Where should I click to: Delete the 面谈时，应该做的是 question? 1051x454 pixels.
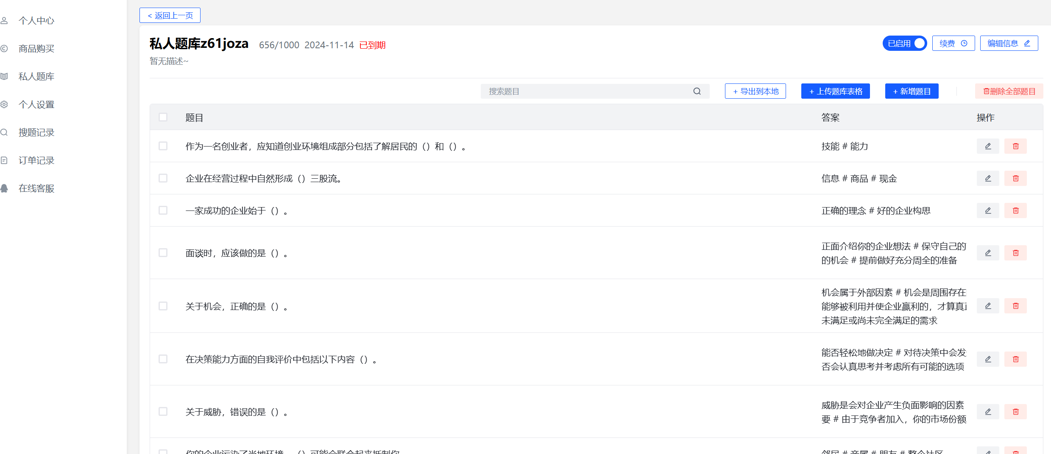[x=1015, y=253]
